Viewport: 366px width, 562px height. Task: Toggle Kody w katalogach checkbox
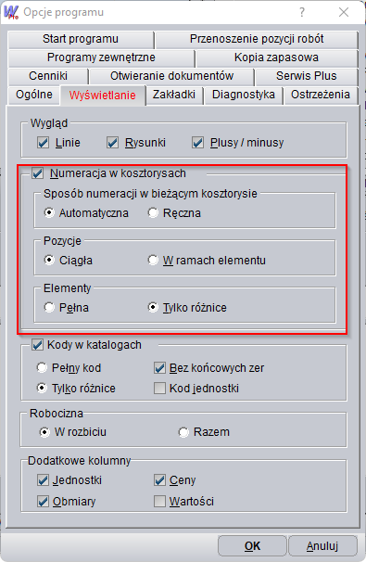click(37, 345)
